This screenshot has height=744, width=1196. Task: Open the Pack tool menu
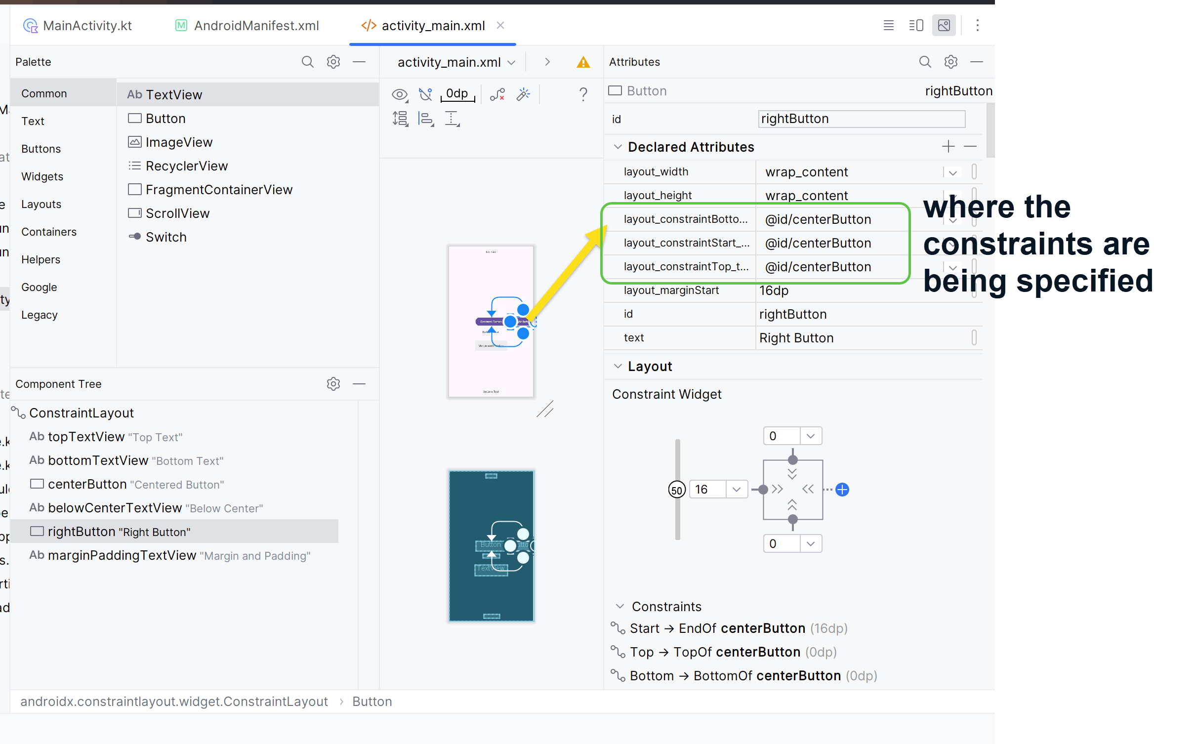400,119
